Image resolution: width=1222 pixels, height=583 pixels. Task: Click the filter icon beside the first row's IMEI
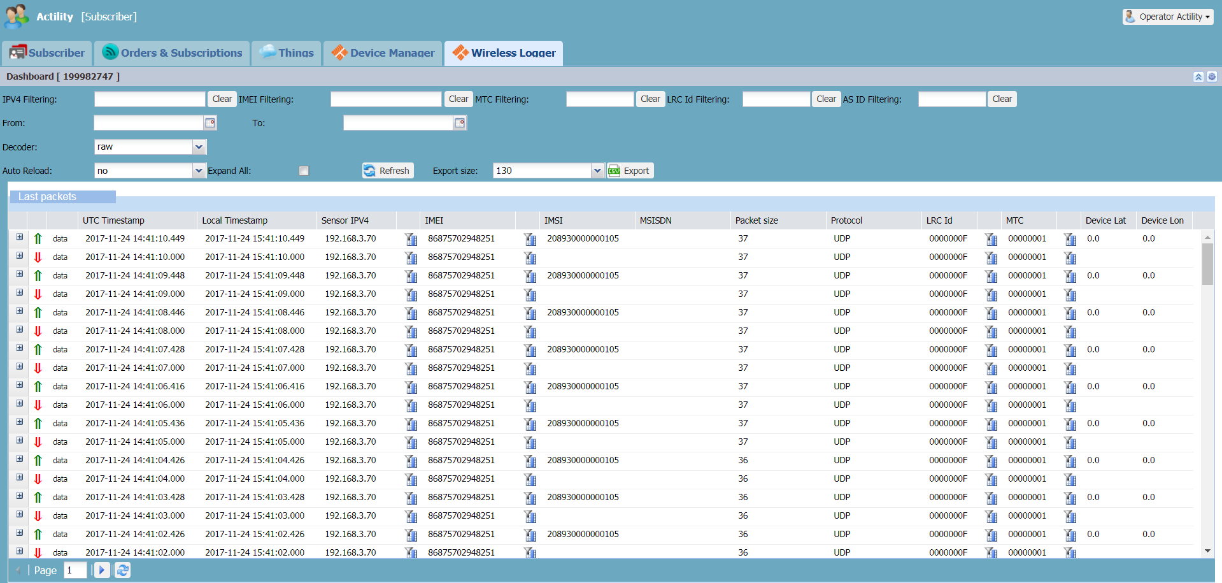pos(530,240)
